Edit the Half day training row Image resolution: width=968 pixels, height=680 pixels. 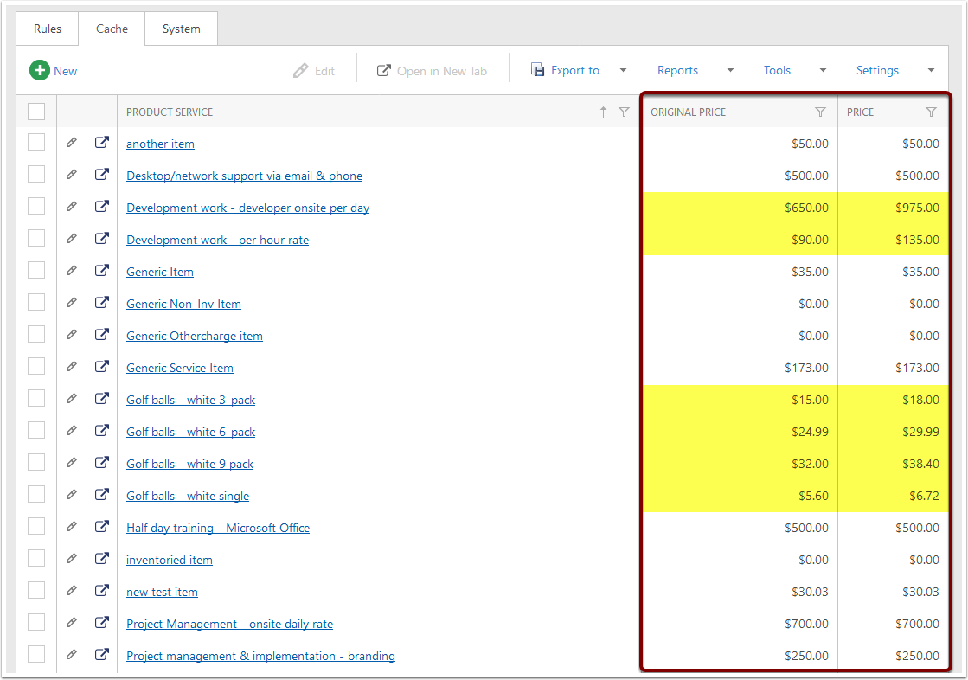point(72,527)
